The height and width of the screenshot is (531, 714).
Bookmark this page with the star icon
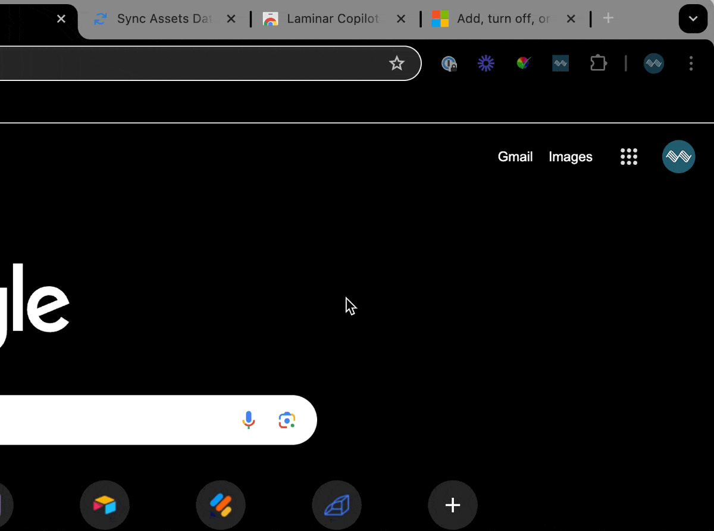397,63
